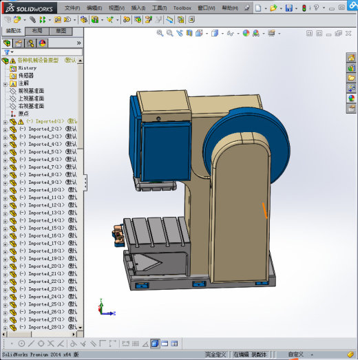Open the PropertyManager tab icon
358x360 pixels.
tap(19, 43)
